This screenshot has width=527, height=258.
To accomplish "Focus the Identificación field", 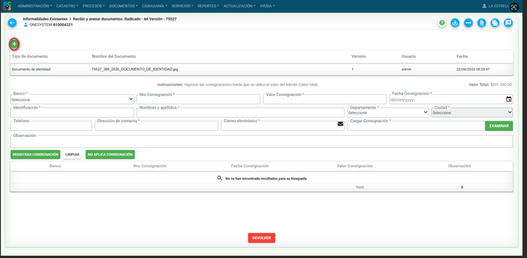I will click(72, 113).
